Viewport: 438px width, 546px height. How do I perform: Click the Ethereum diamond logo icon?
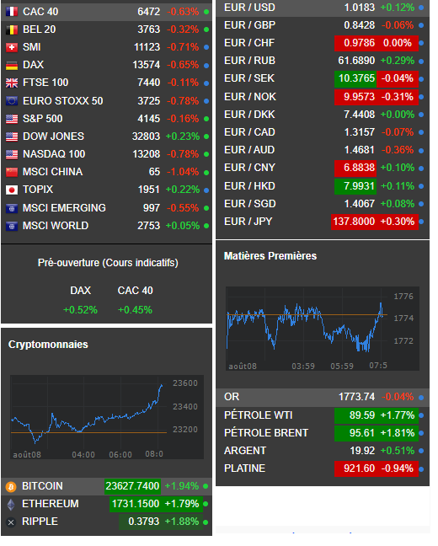(x=11, y=505)
